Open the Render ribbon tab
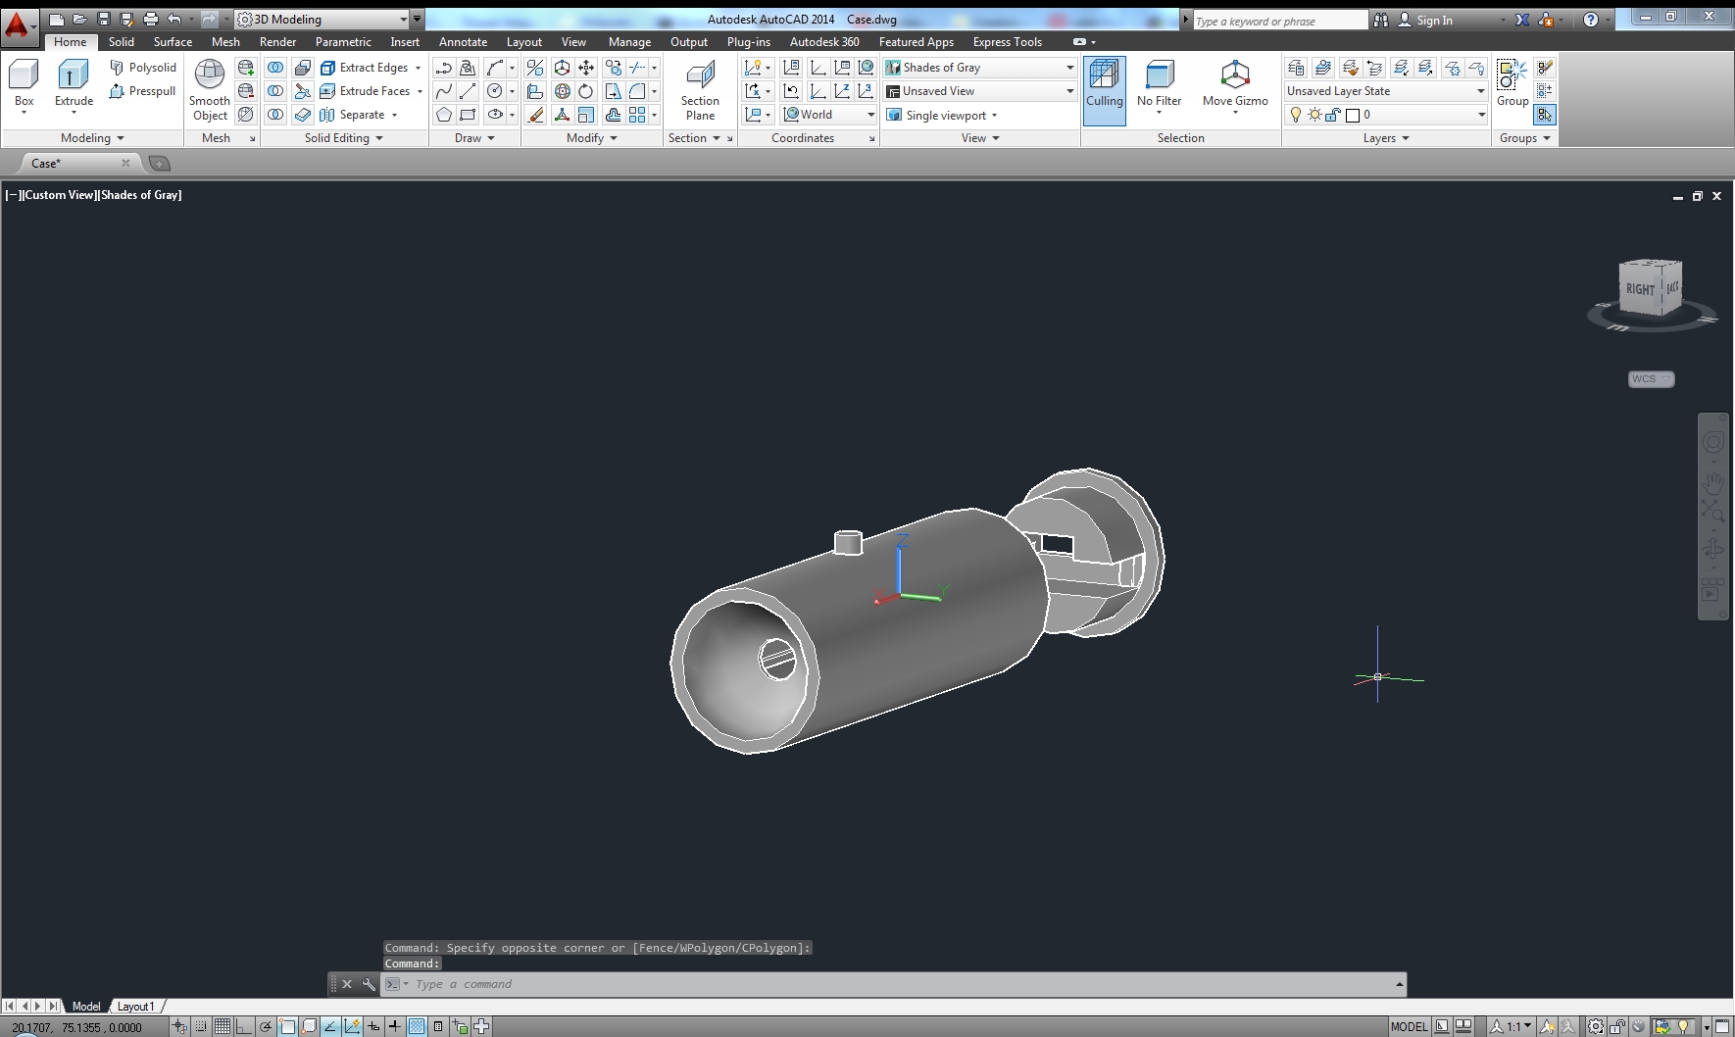 (x=277, y=42)
